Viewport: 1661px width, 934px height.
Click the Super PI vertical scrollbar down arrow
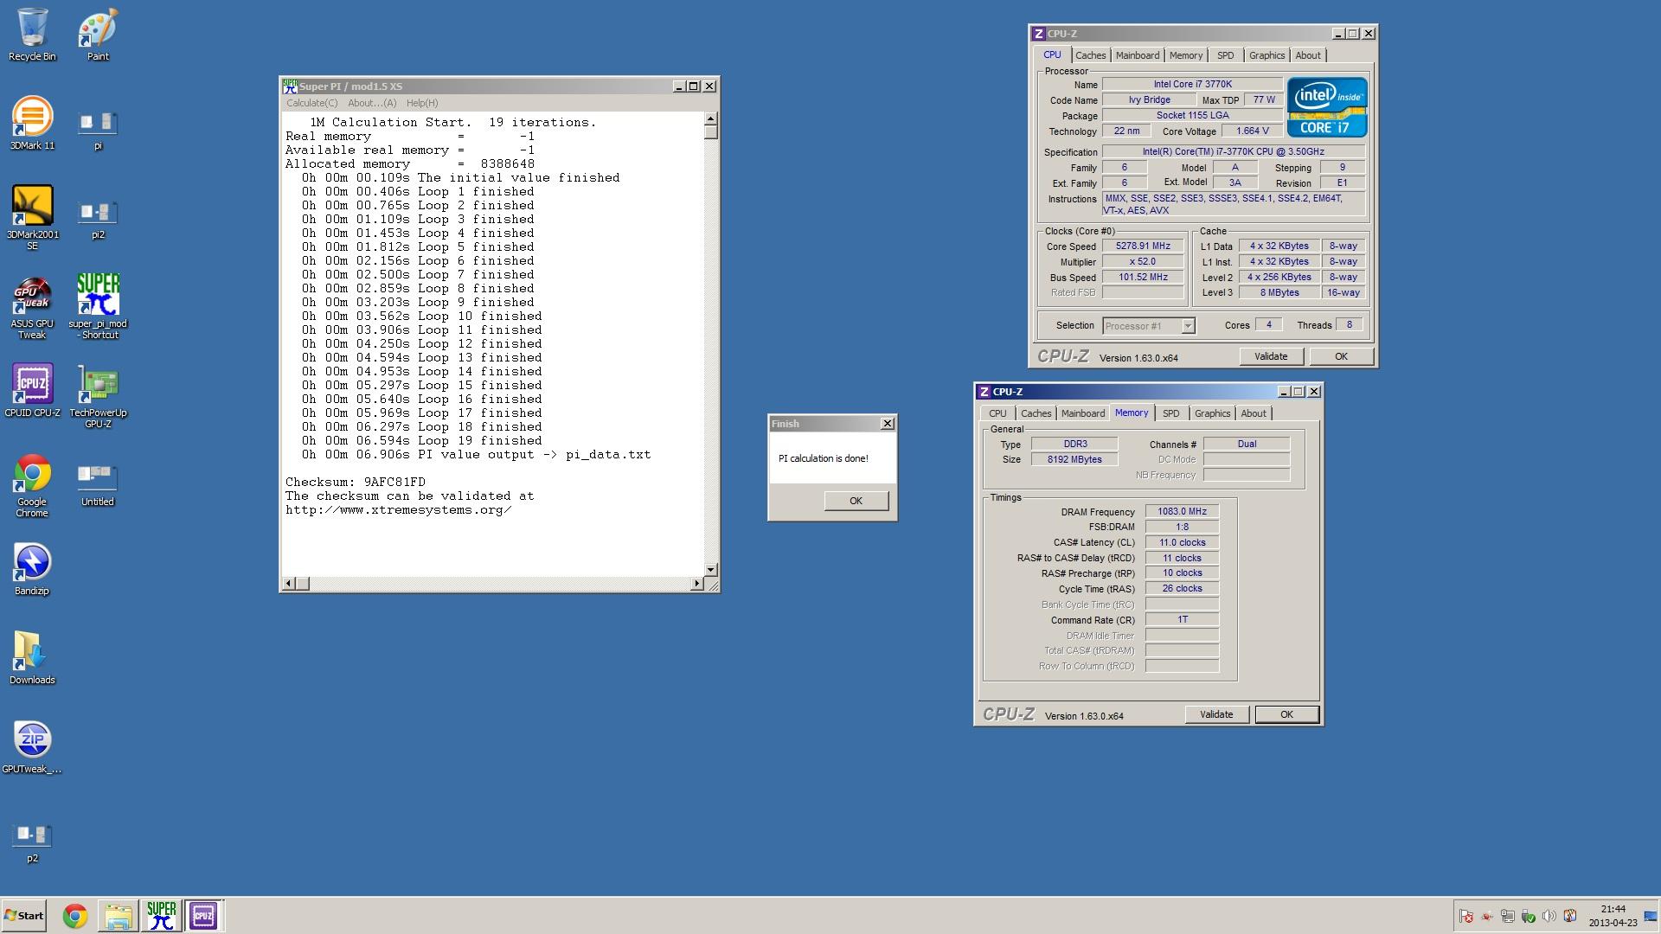point(711,570)
